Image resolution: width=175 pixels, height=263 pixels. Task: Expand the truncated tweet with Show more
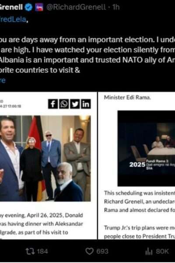[3, 80]
